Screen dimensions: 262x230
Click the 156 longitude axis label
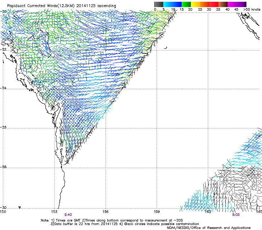coord(106,212)
